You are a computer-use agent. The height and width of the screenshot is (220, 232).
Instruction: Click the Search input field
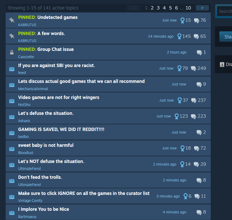click(x=225, y=11)
